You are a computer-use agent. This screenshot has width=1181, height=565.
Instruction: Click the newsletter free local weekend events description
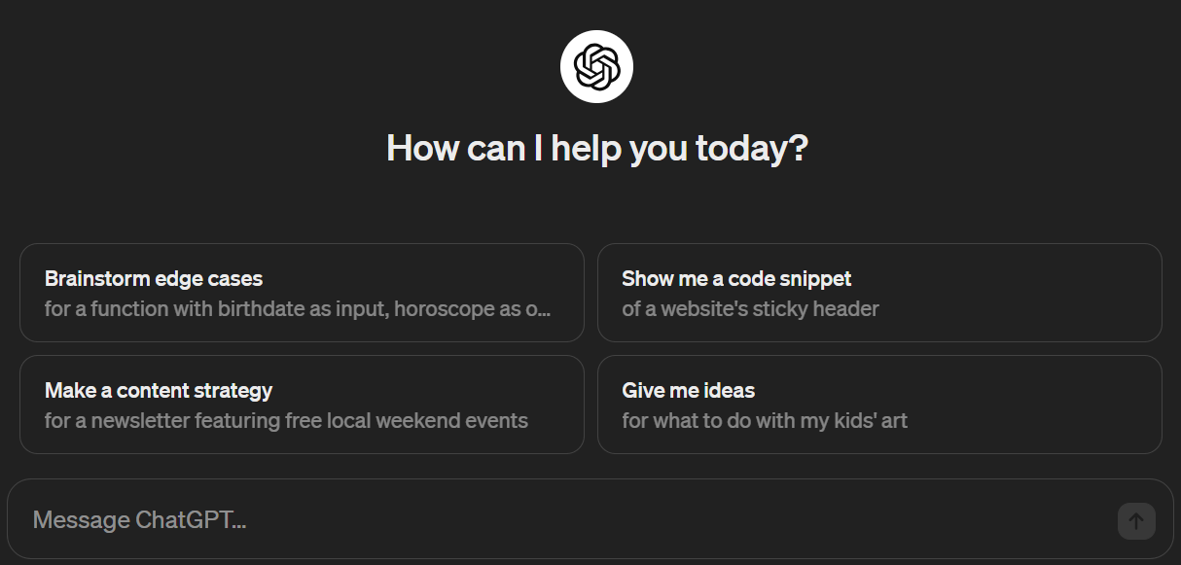[x=286, y=421]
